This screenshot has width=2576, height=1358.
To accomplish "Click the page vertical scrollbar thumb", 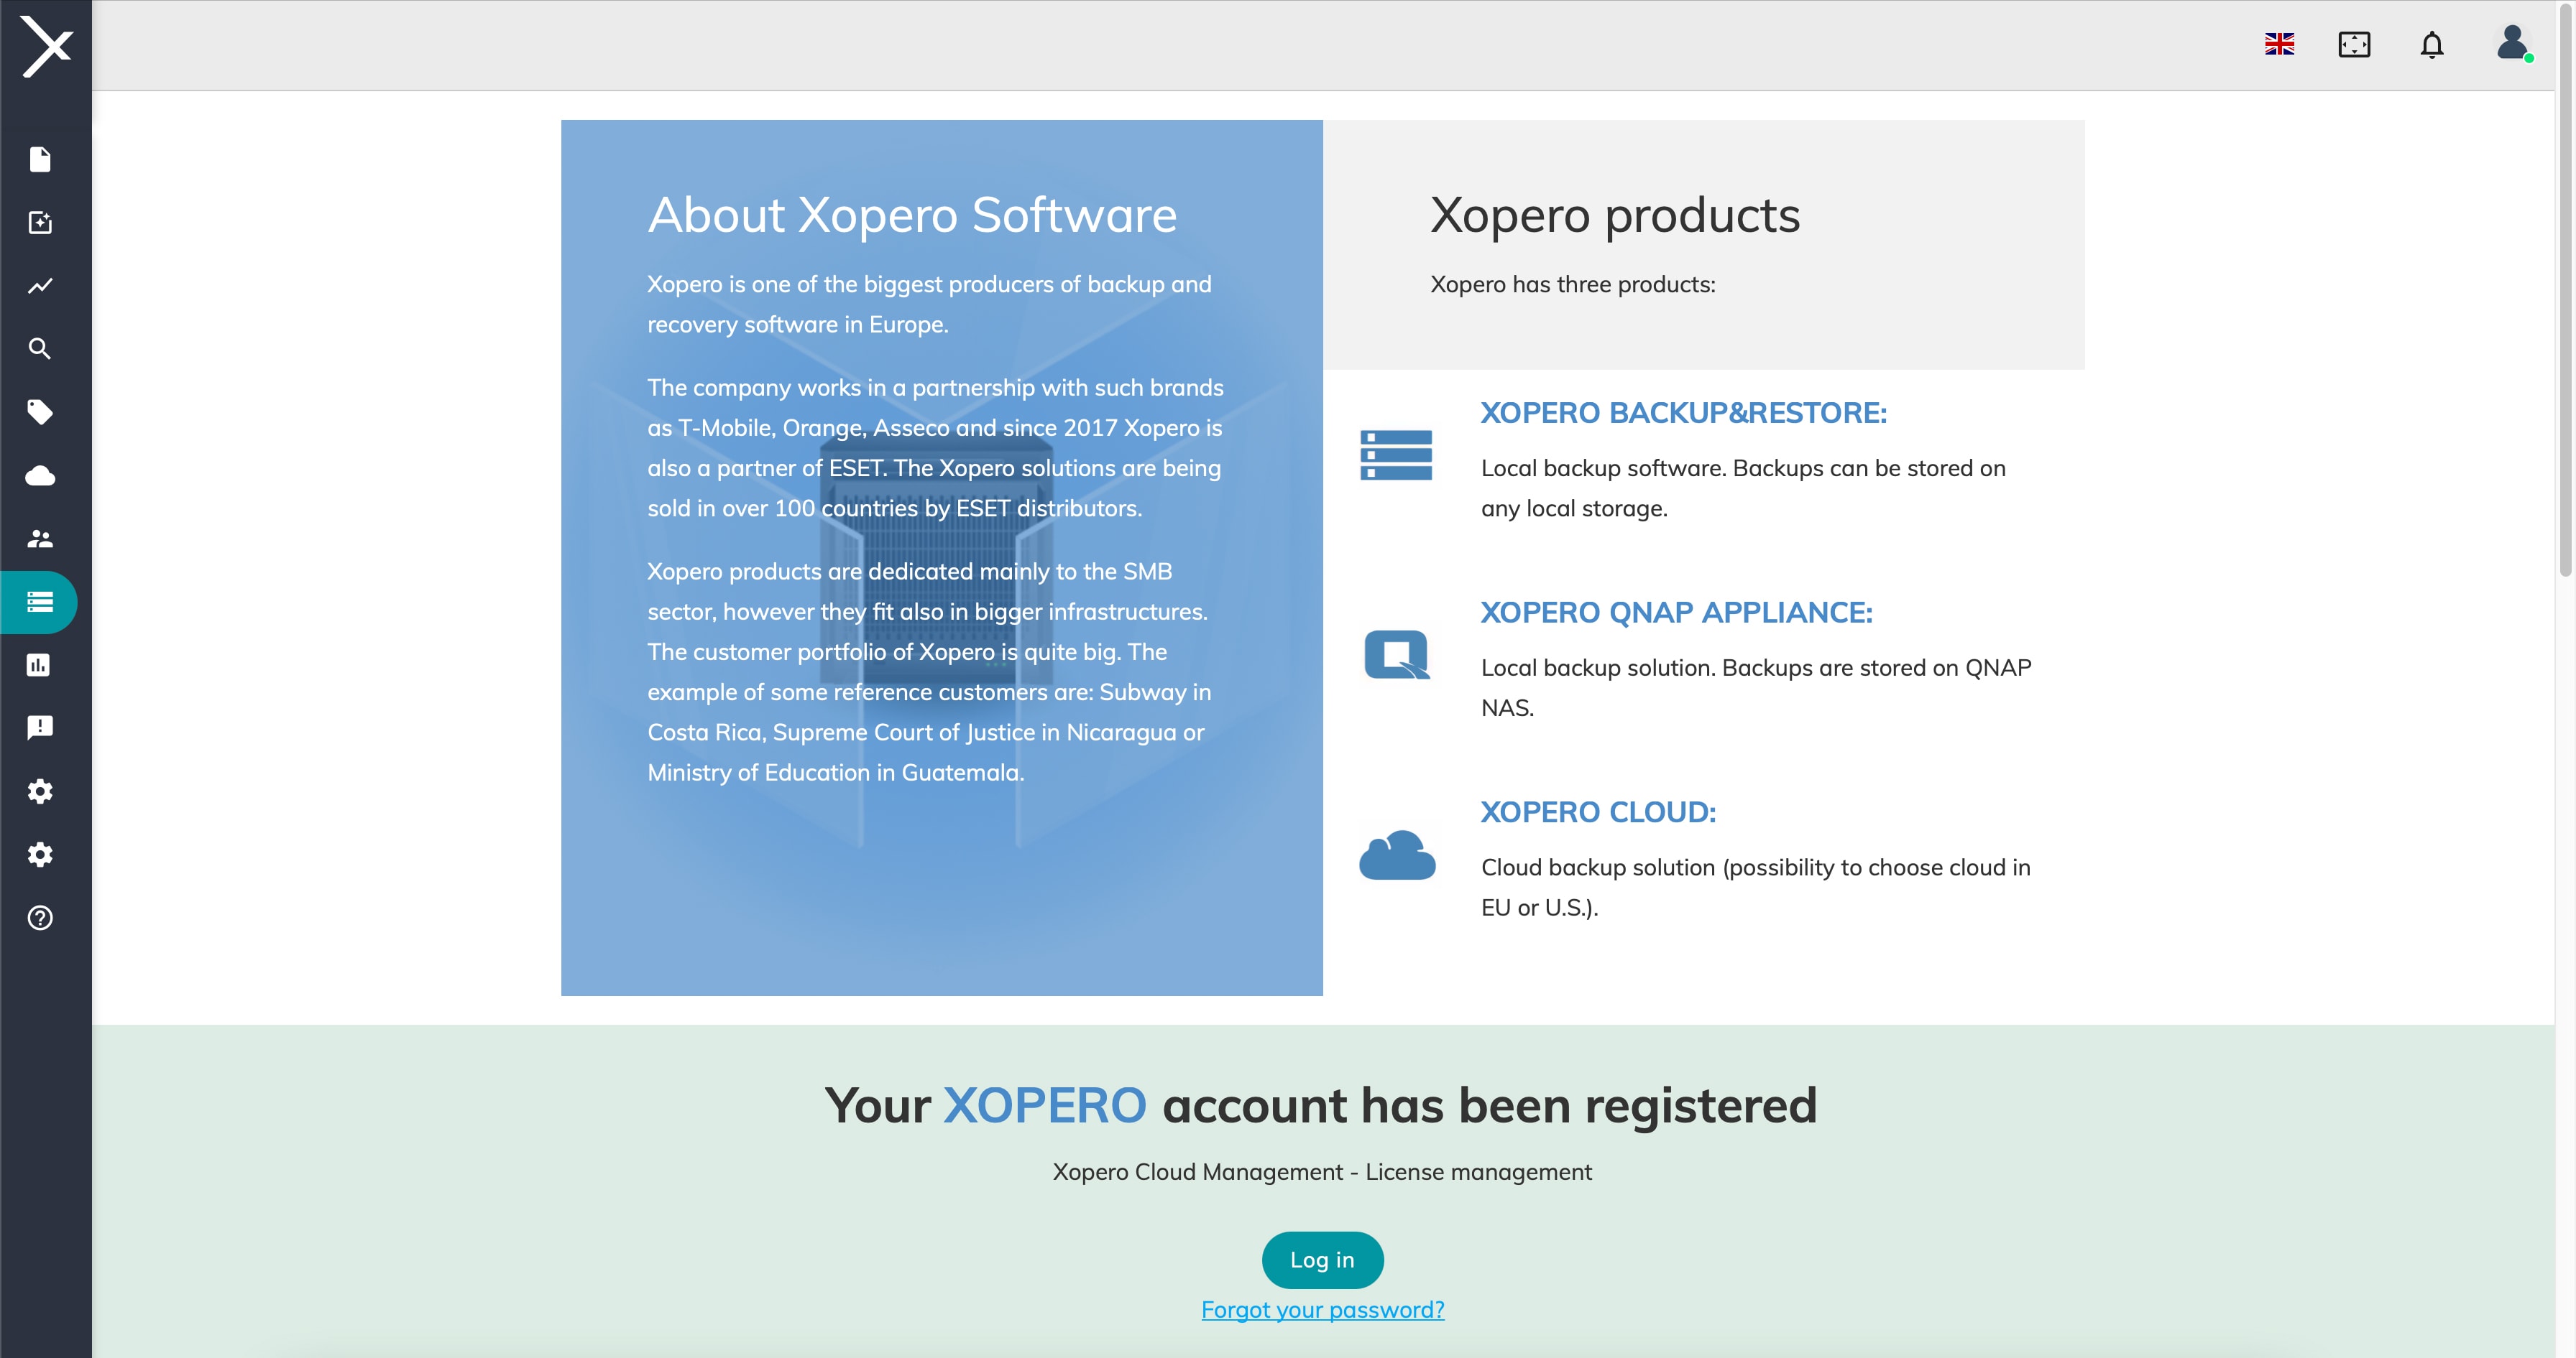I will click(2565, 290).
